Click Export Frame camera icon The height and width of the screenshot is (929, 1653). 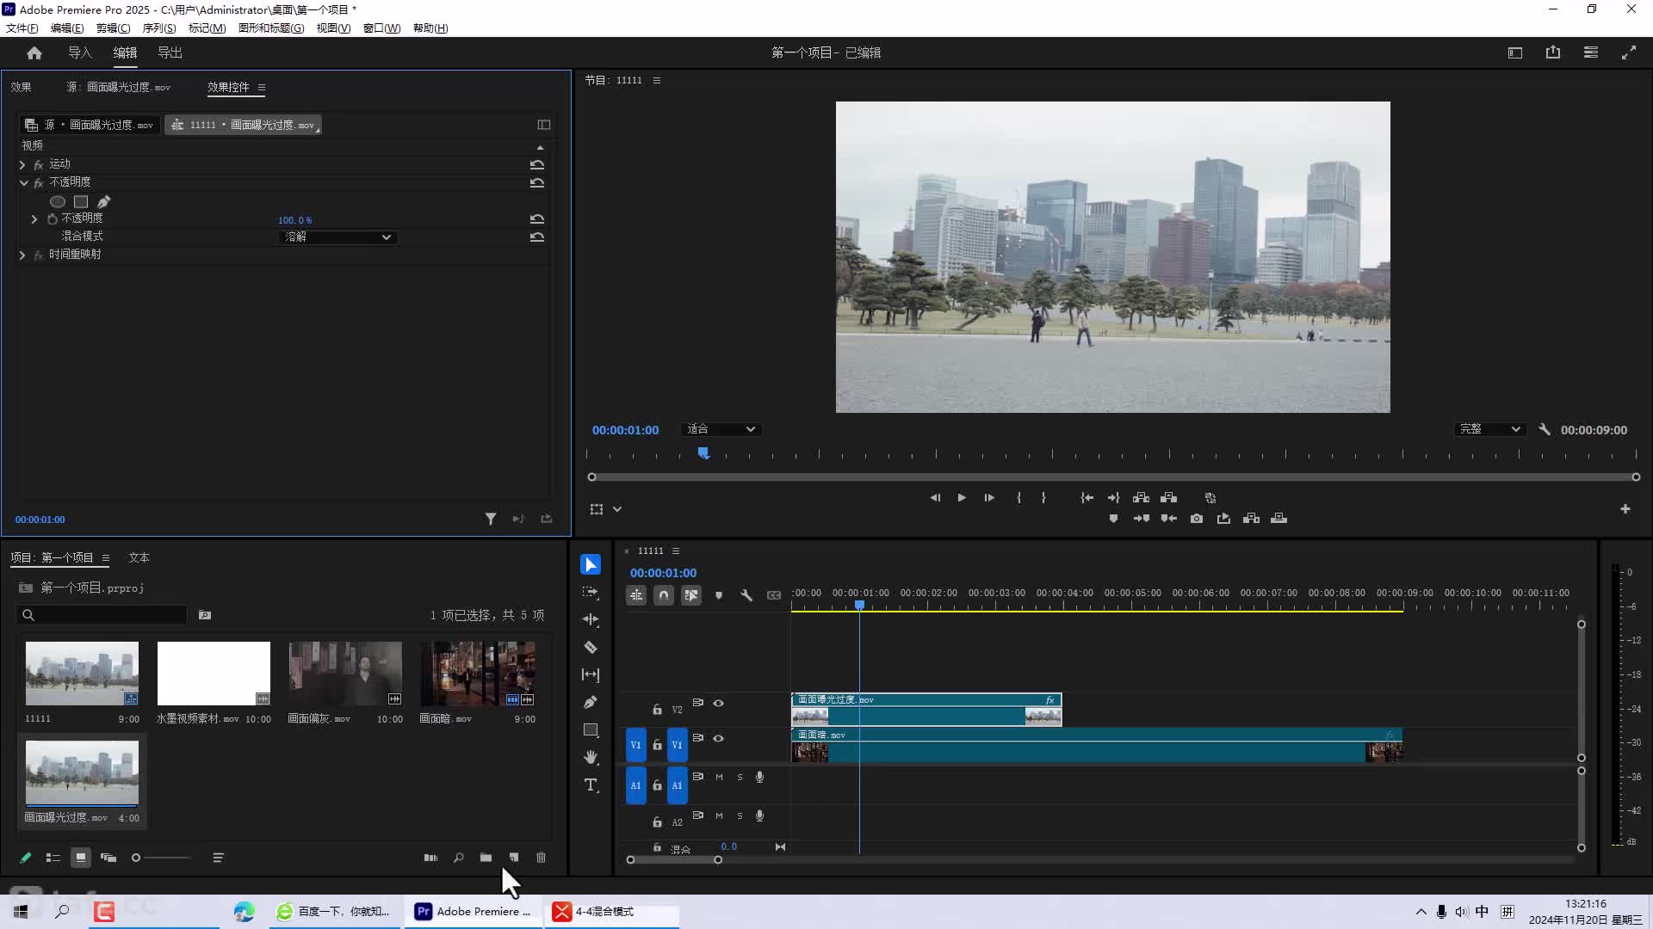1197,518
